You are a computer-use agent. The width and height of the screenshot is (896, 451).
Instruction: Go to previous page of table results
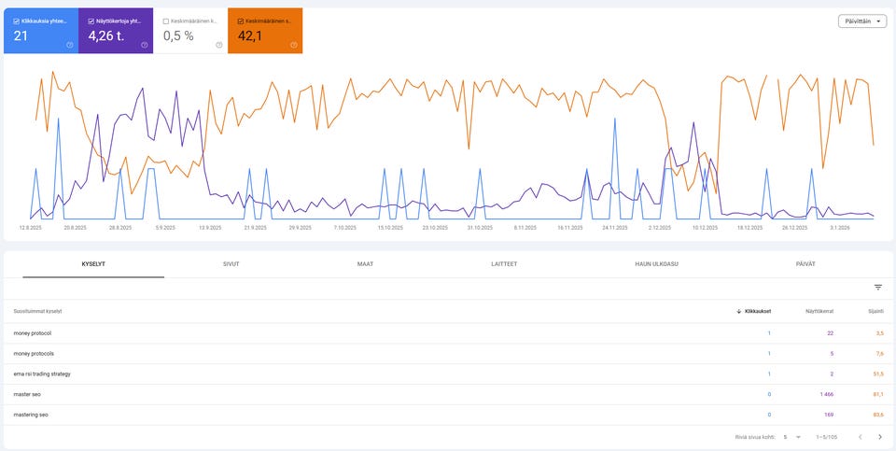click(854, 437)
